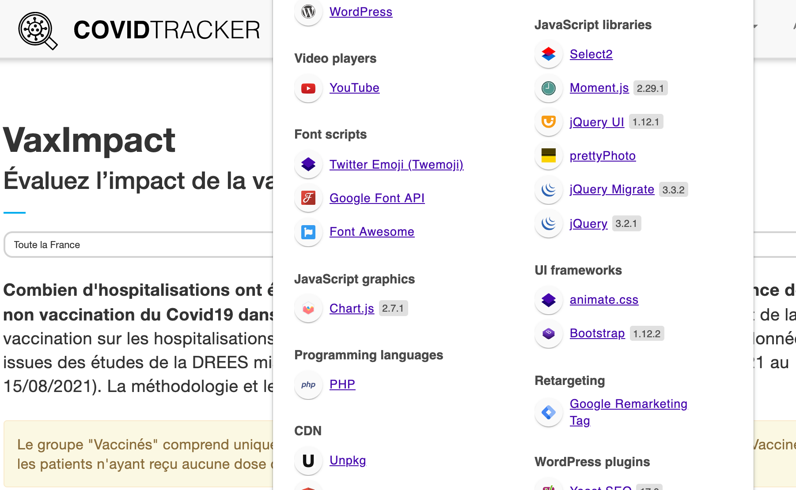
Task: Click the Moment.js clock icon
Action: (549, 88)
